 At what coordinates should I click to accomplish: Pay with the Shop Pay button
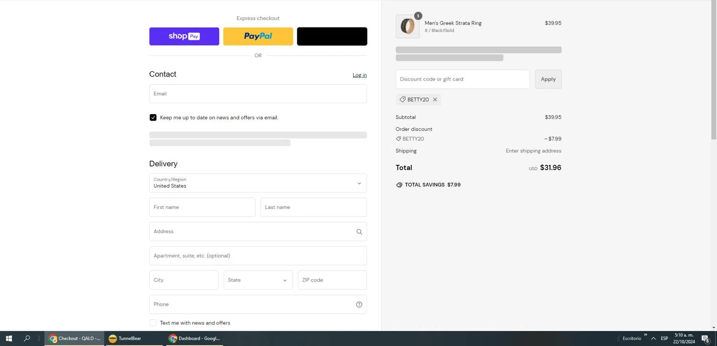pyautogui.click(x=184, y=36)
